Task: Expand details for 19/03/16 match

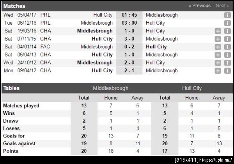Action: click(x=218, y=31)
